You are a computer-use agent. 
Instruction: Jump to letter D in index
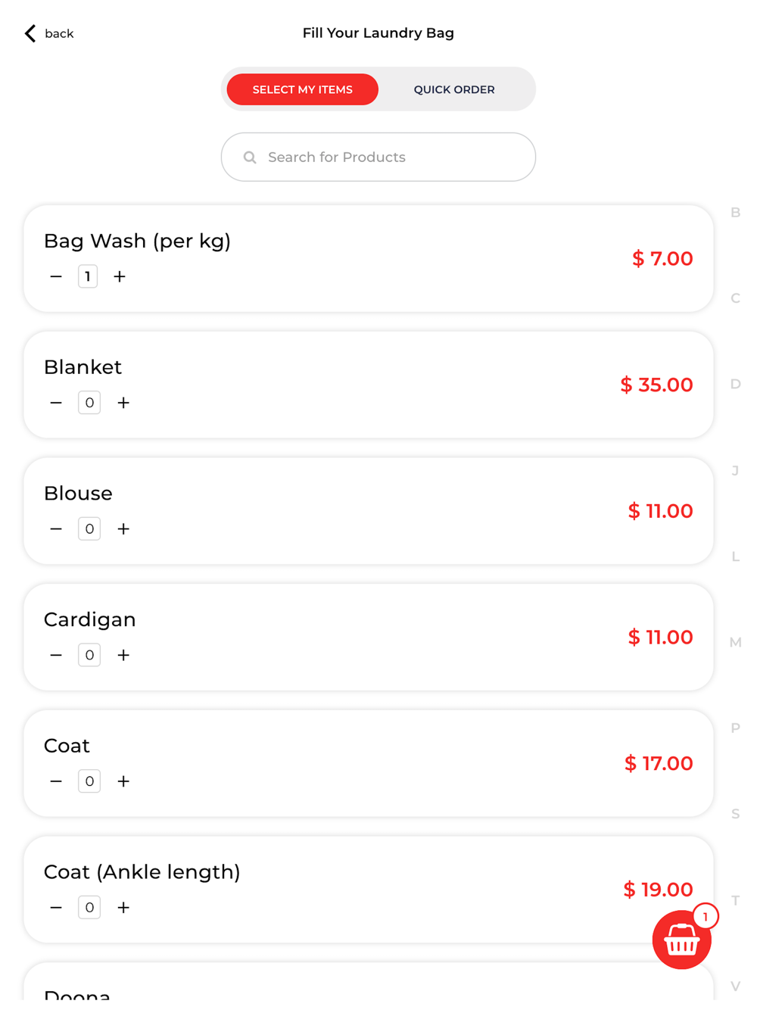pos(735,385)
